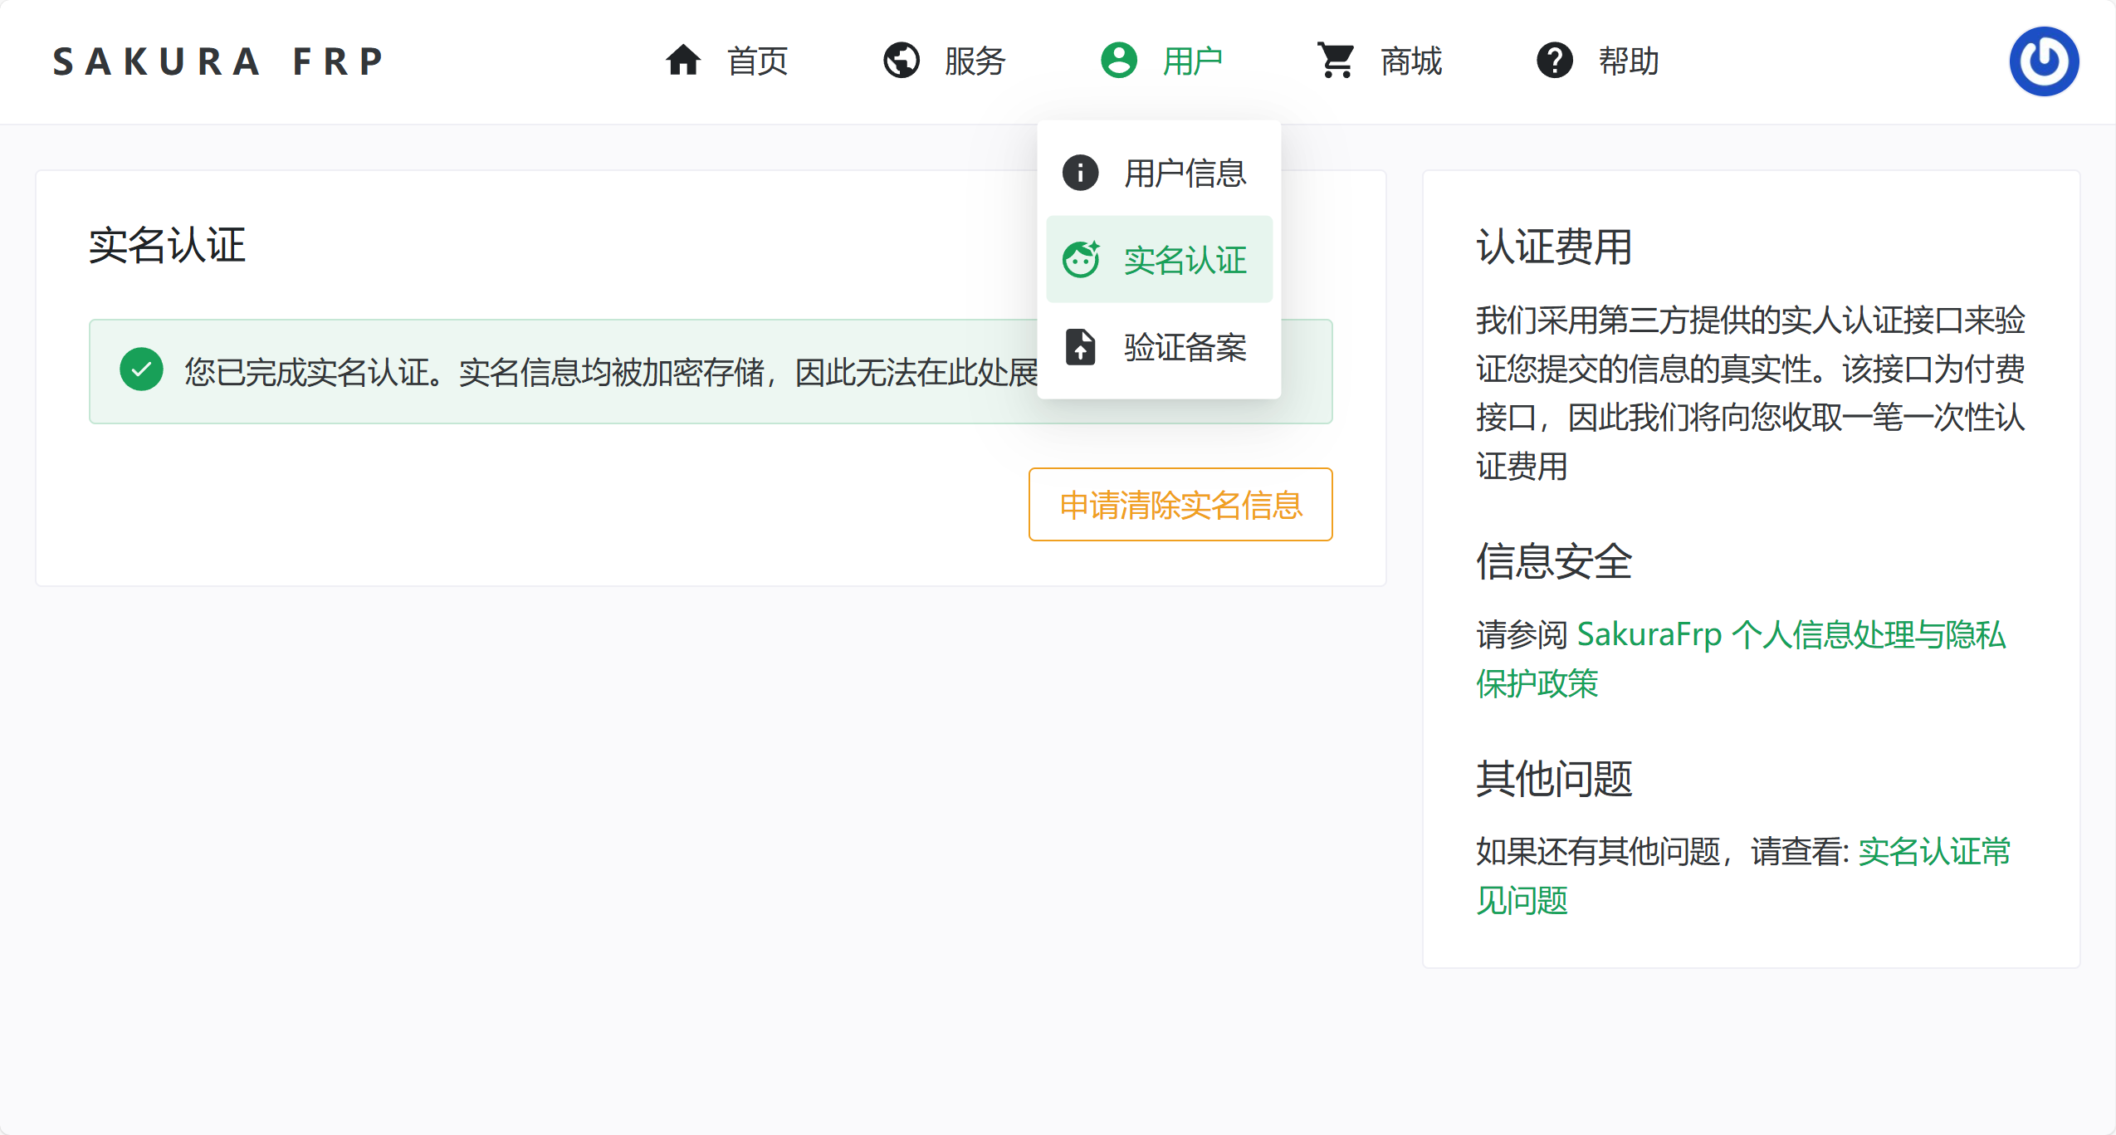Screen dimensions: 2116x1135
Task: Click the user avatar icon for 用户
Action: 1118,61
